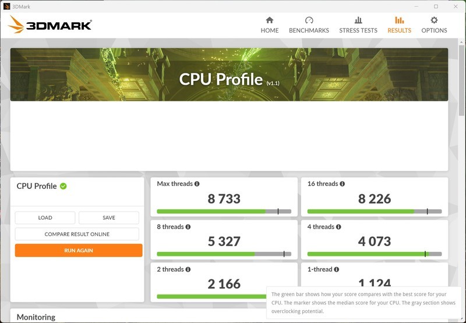Screen dimensions: 466x323
Task: Click the 8 threads score 5 327
Action: (x=224, y=241)
